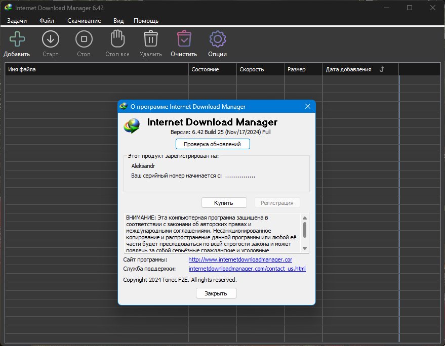Sort by Дата добавления column header
This screenshot has height=346, width=445.
tap(360, 69)
